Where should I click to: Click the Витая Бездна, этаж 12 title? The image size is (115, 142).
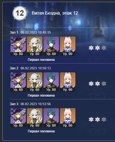click(x=55, y=13)
